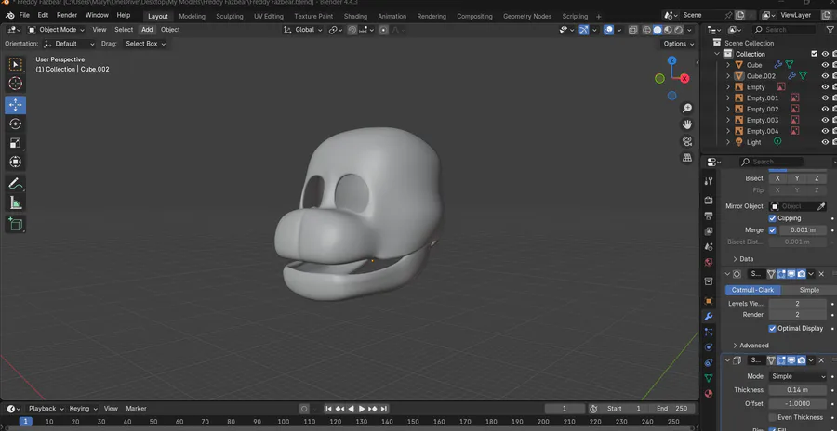Open the viewport Options dropdown
The height and width of the screenshot is (431, 837).
click(679, 44)
